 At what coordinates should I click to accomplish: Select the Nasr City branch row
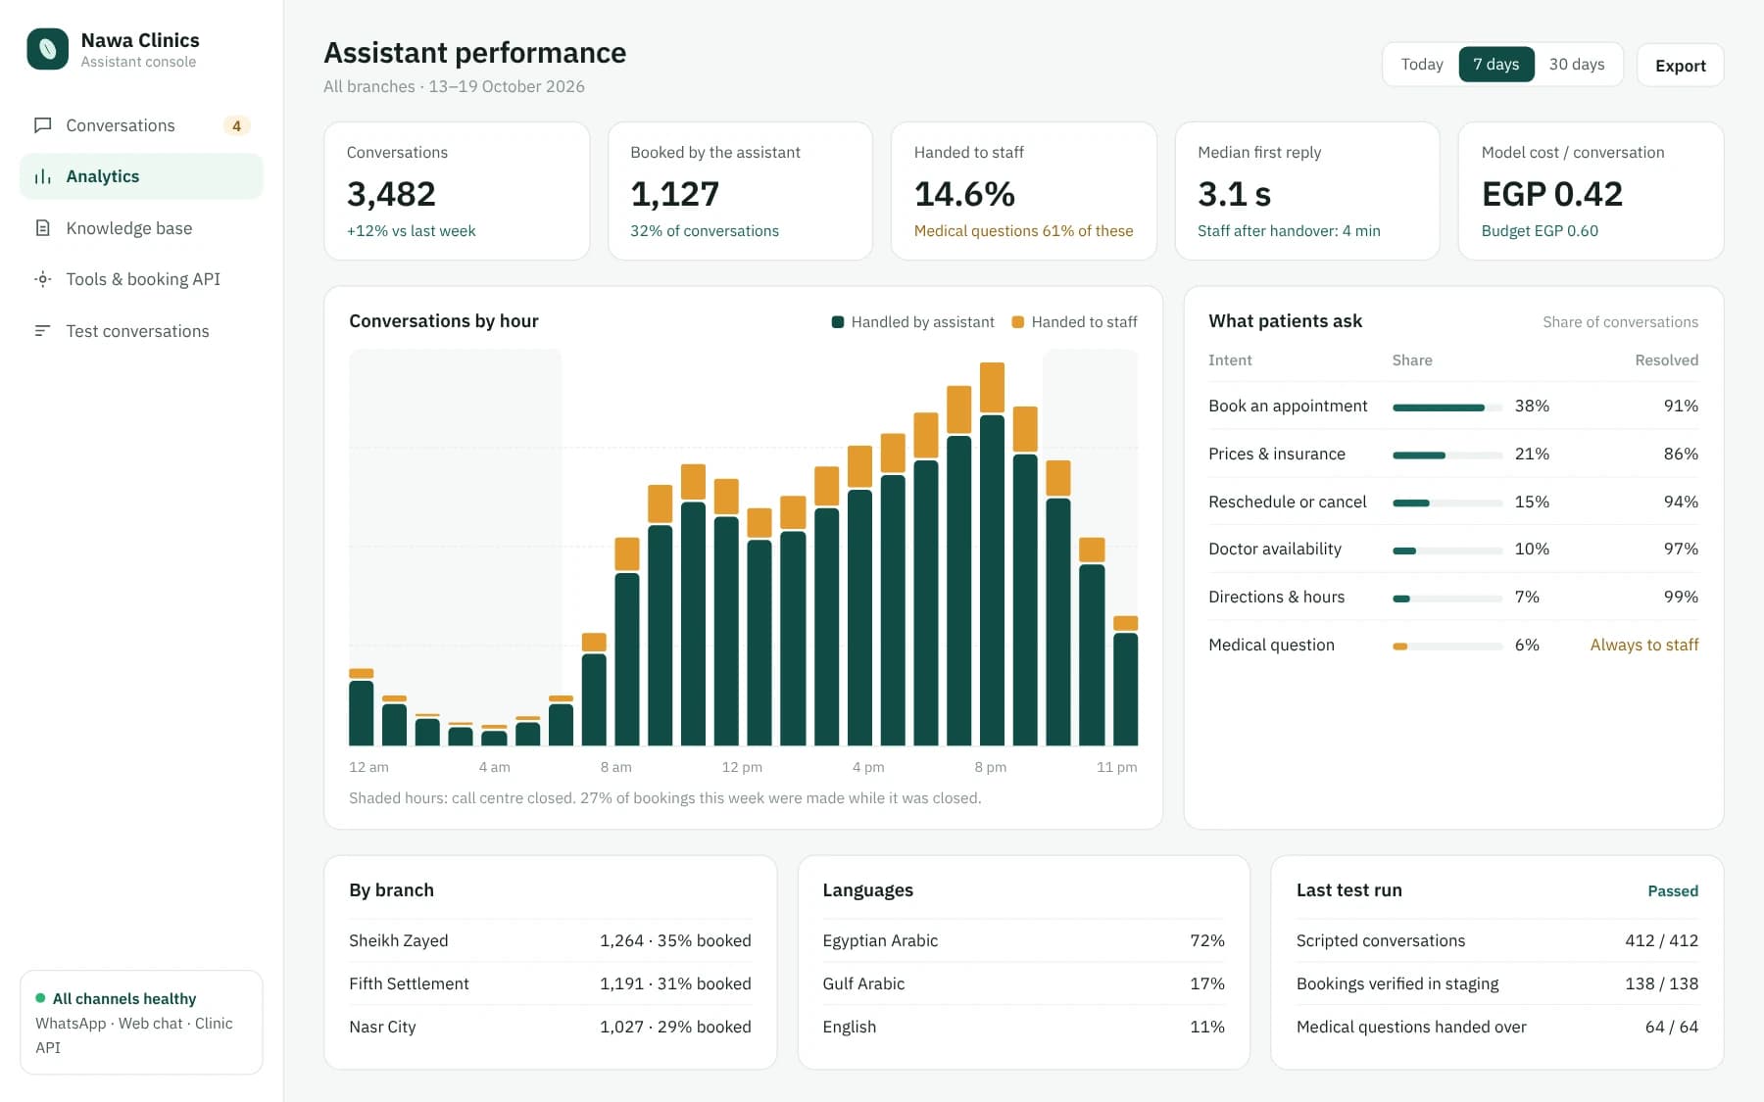[550, 1027]
